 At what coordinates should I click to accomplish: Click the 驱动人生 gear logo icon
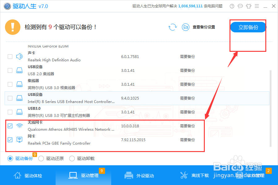(x=7, y=6)
